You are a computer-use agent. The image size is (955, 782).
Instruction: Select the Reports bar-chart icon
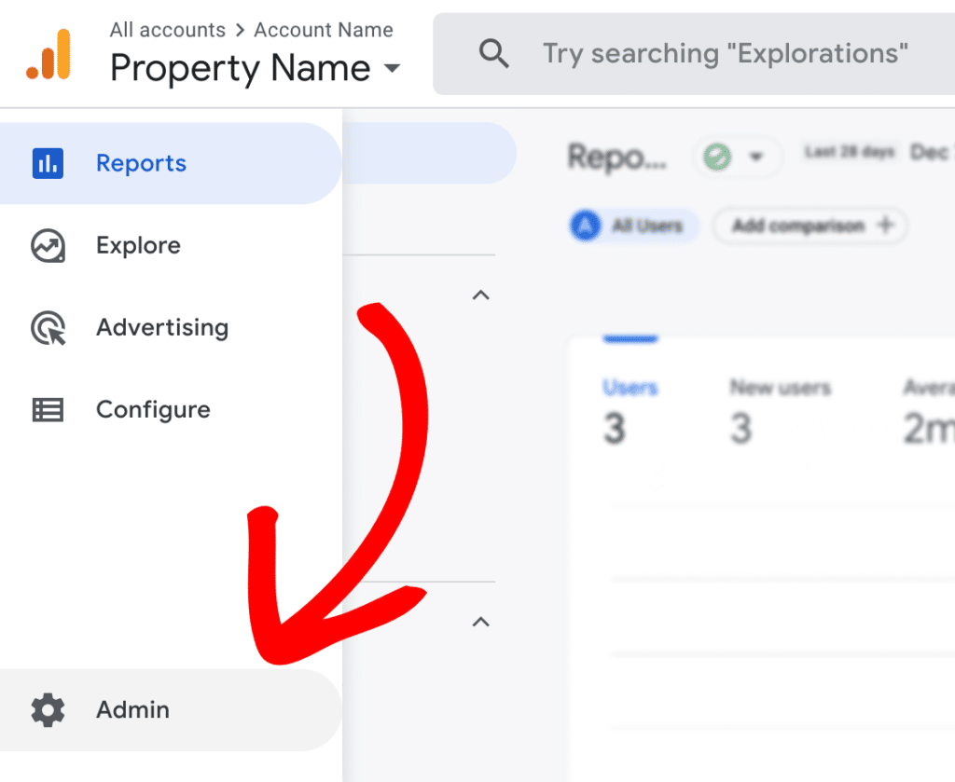point(48,163)
